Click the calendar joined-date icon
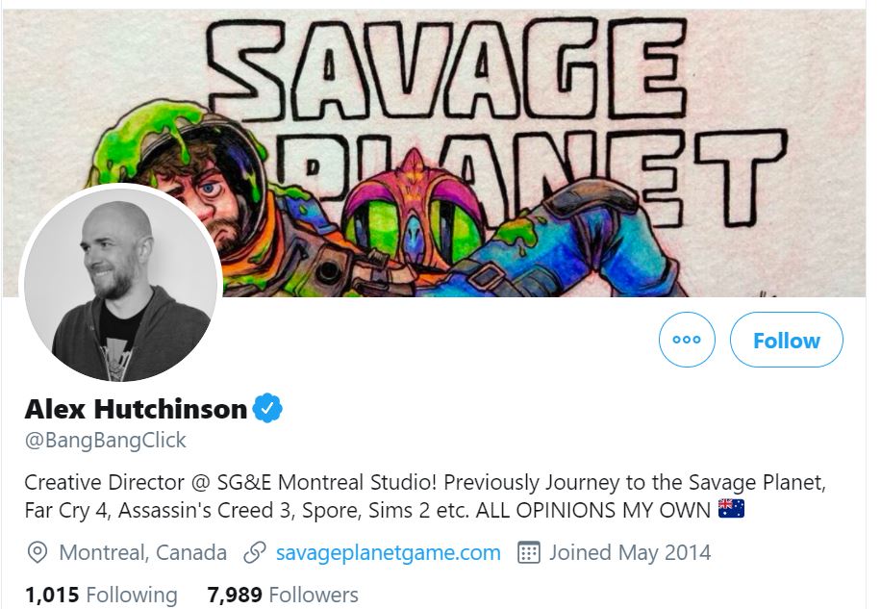 point(528,553)
